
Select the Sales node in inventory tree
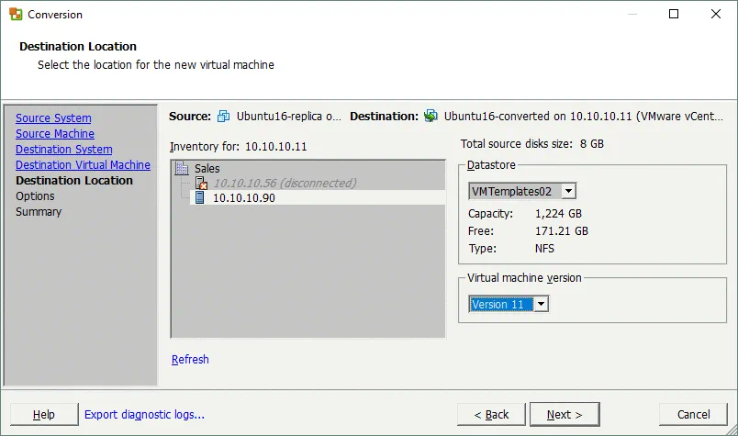[207, 169]
